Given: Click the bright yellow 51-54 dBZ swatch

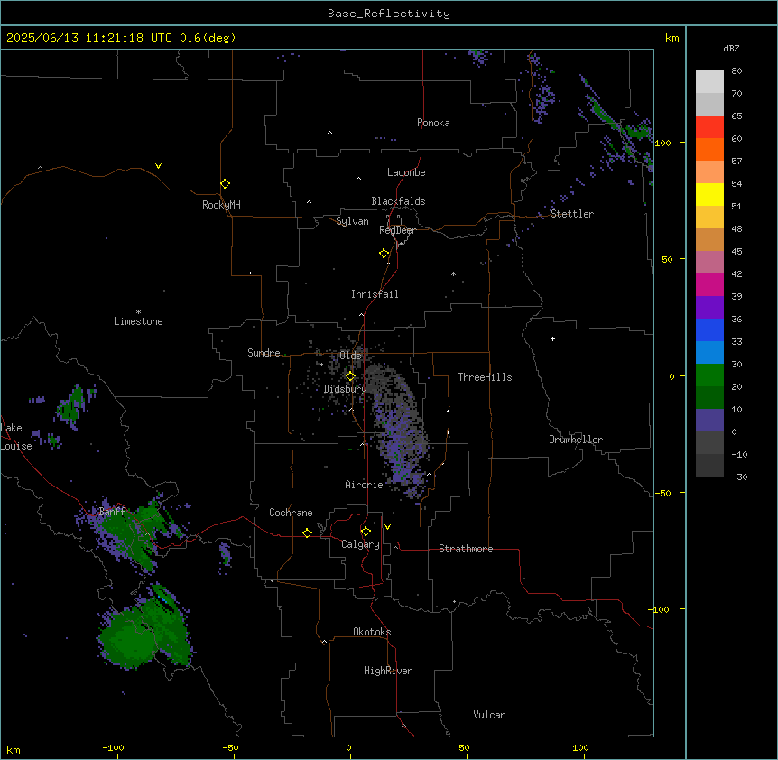Looking at the screenshot, I should (x=709, y=194).
